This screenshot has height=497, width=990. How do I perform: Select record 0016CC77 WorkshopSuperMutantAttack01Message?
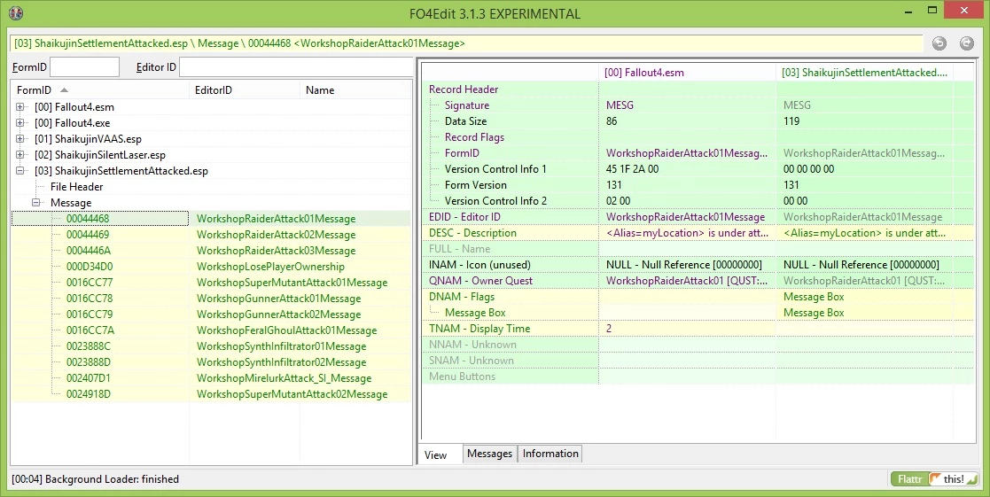coord(211,283)
